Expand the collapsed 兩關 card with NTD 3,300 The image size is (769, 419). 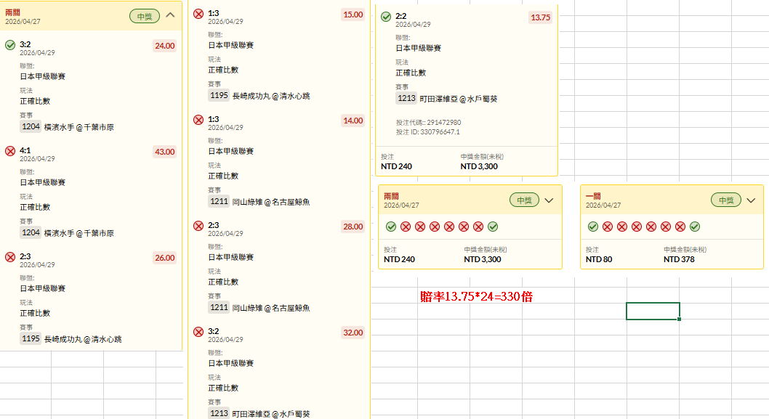pyautogui.click(x=549, y=200)
